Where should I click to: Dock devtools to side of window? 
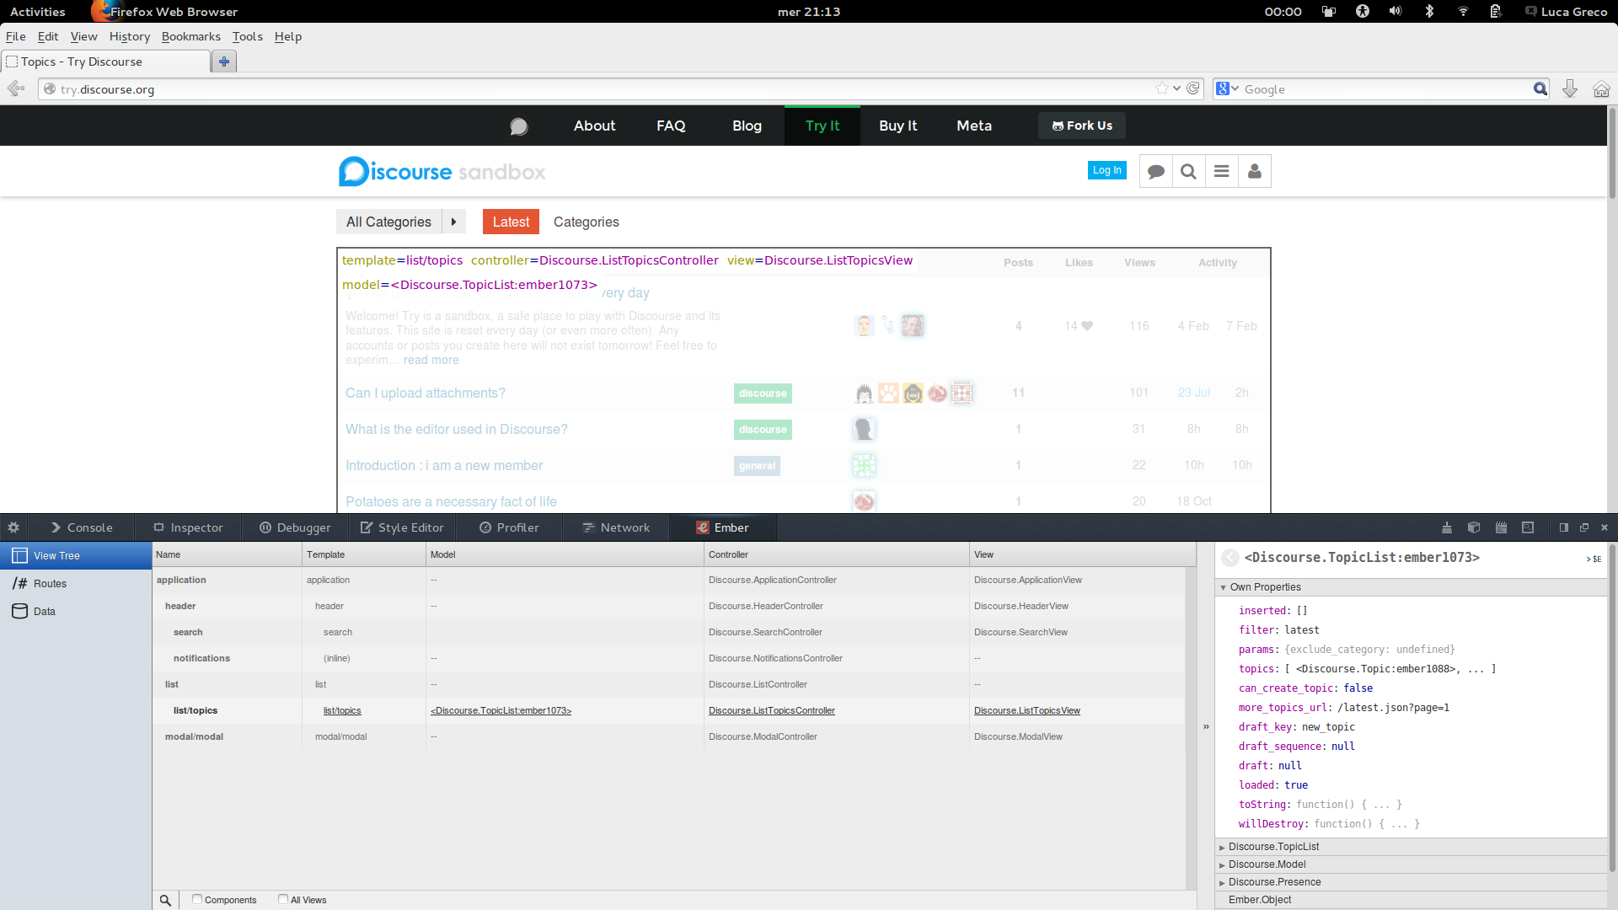click(1564, 527)
